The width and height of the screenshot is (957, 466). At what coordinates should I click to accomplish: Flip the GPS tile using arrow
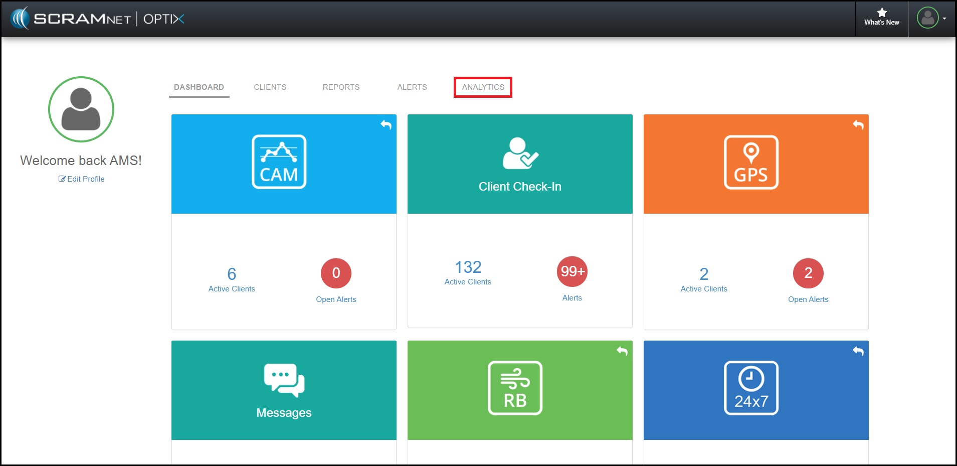click(x=858, y=125)
